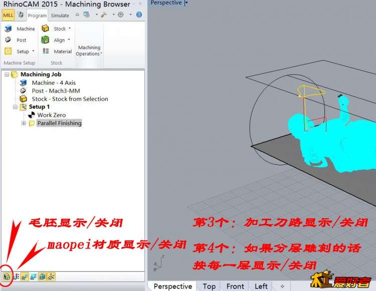Click the Align ribbon label

click(59, 40)
